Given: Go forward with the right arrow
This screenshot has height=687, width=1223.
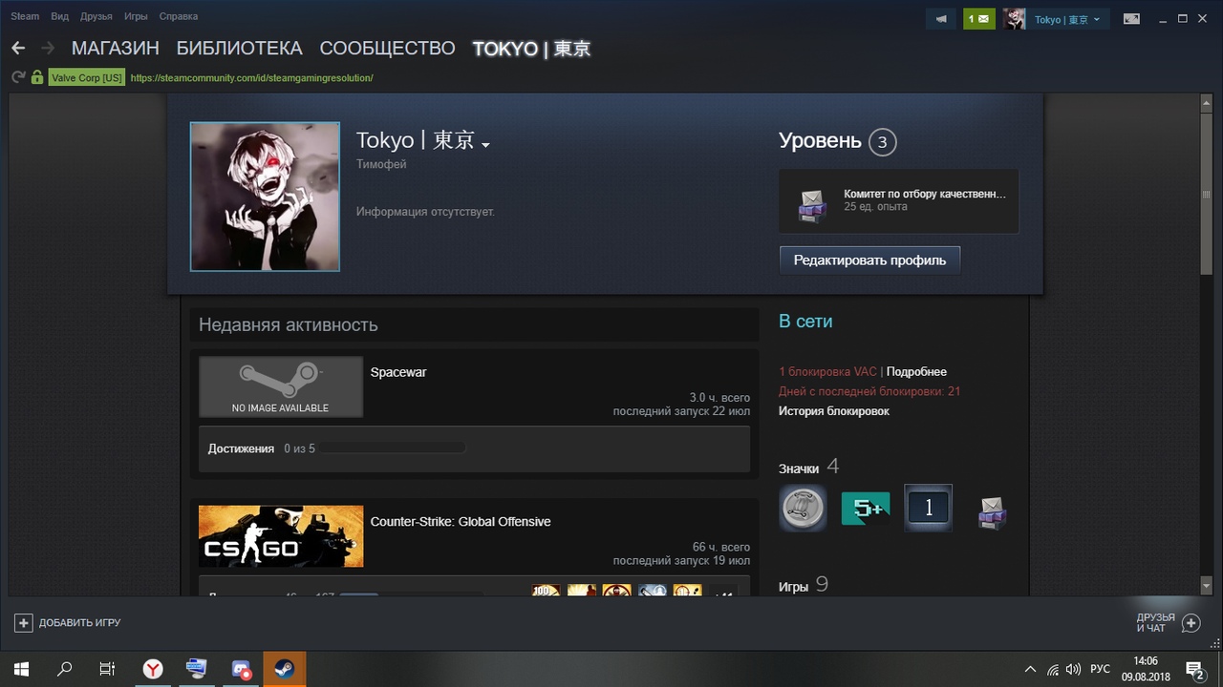Looking at the screenshot, I should 48,48.
